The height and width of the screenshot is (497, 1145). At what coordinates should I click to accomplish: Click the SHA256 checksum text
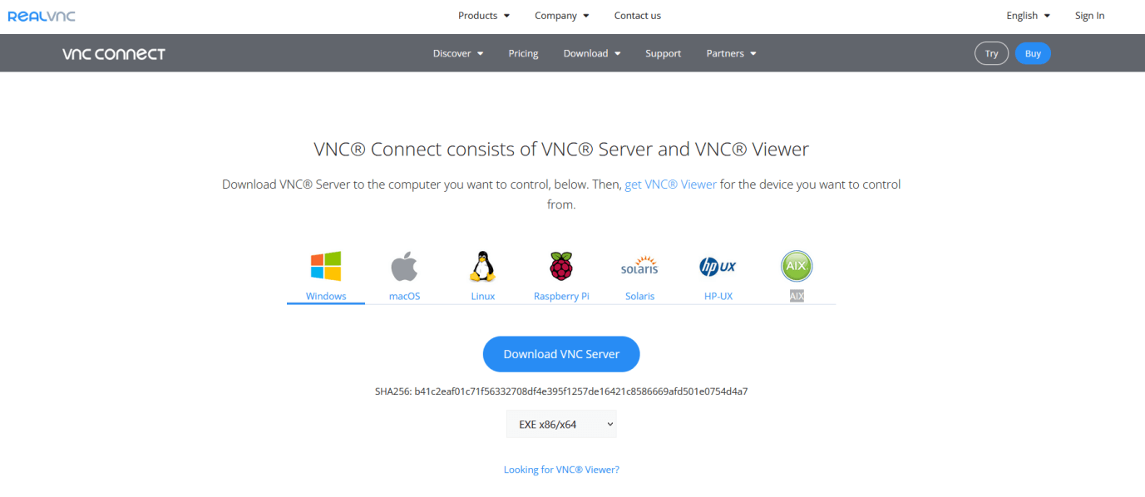561,391
